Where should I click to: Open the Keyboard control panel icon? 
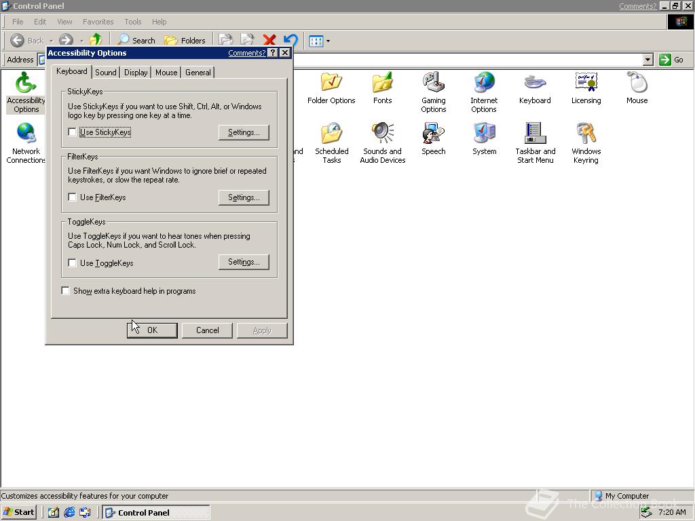tap(535, 88)
